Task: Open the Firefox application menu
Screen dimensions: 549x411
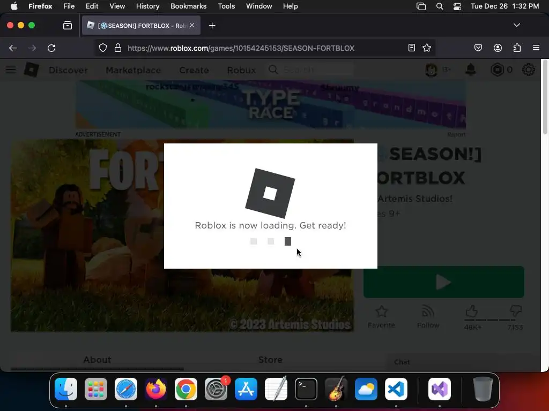Action: coord(536,48)
